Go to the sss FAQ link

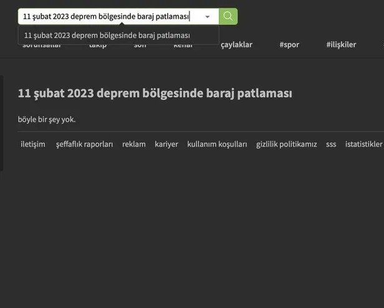[331, 144]
